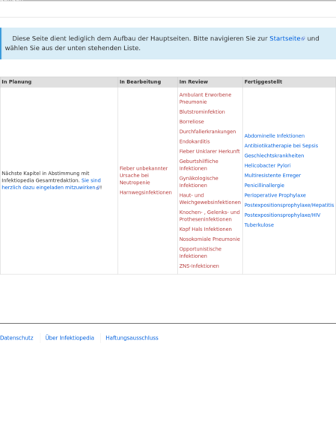The width and height of the screenshot is (336, 448).
Task: Select the Endokarditis link
Action: (195, 141)
